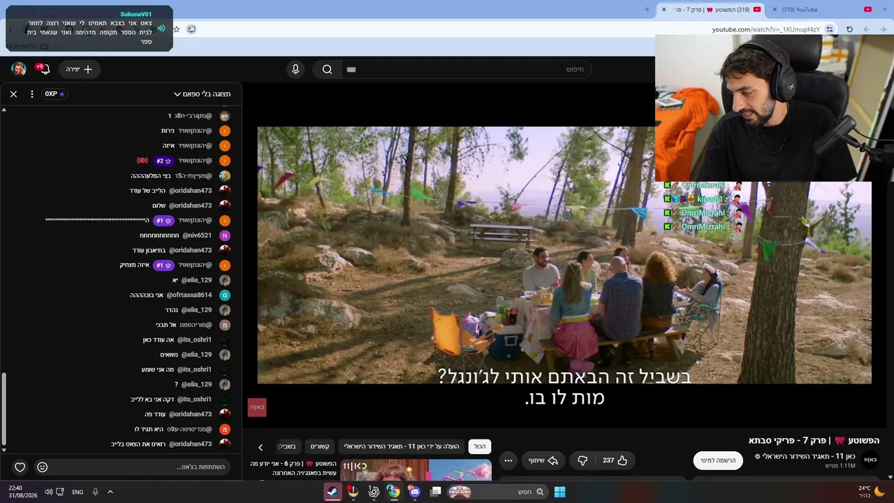Click the 0XP points badge
The height and width of the screenshot is (503, 894).
[54, 94]
